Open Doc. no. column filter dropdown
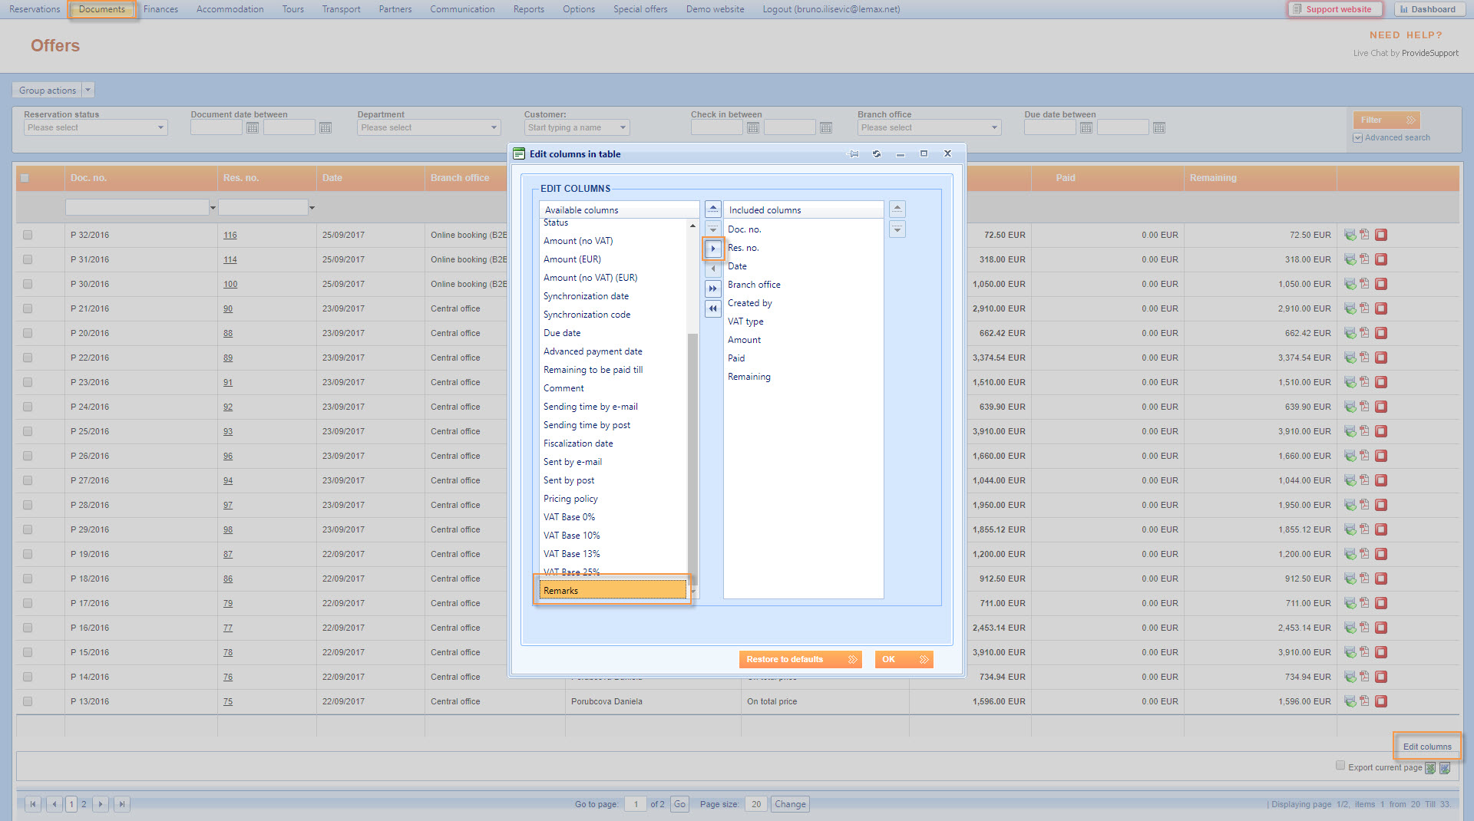Screen dimensions: 1474x821 click(213, 207)
